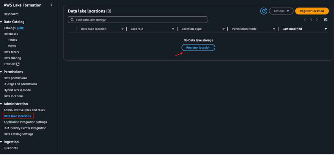Open Data Catalog settings
The height and width of the screenshot is (155, 335).
[x=18, y=134]
